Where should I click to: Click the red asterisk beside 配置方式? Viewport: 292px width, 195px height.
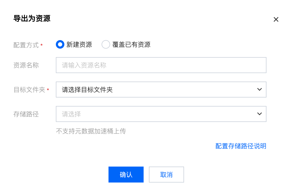coord(41,45)
